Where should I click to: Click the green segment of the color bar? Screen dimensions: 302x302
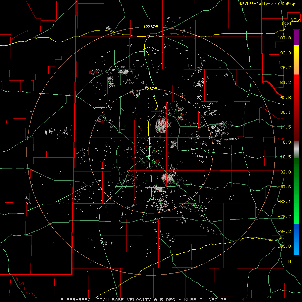coord(296,191)
